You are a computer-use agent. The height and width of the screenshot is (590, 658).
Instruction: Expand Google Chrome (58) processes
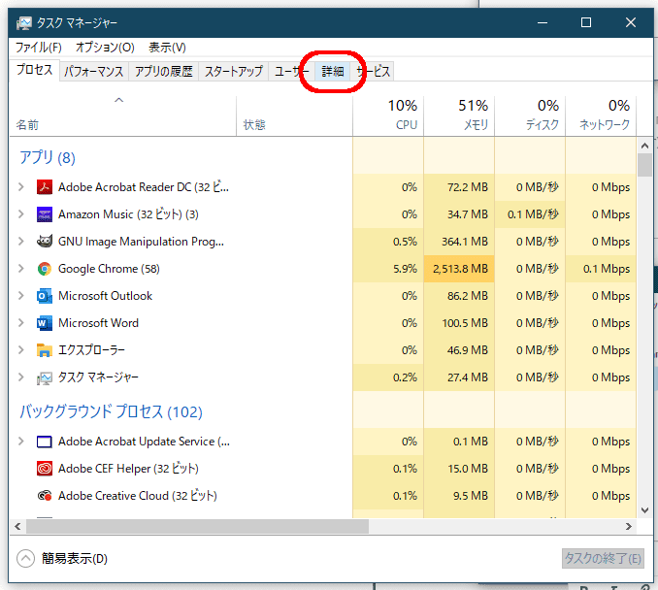click(21, 269)
